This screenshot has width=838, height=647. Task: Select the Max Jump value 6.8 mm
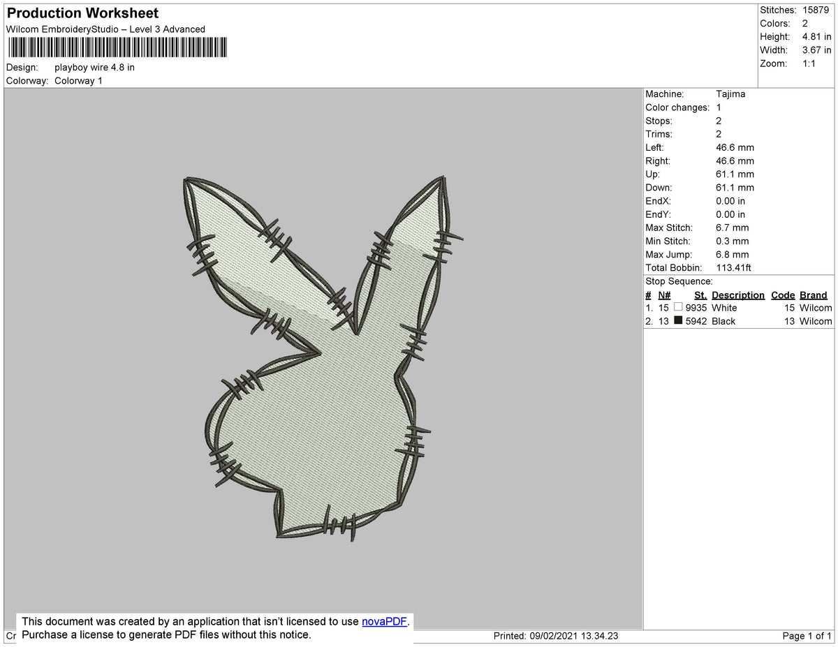click(x=733, y=254)
